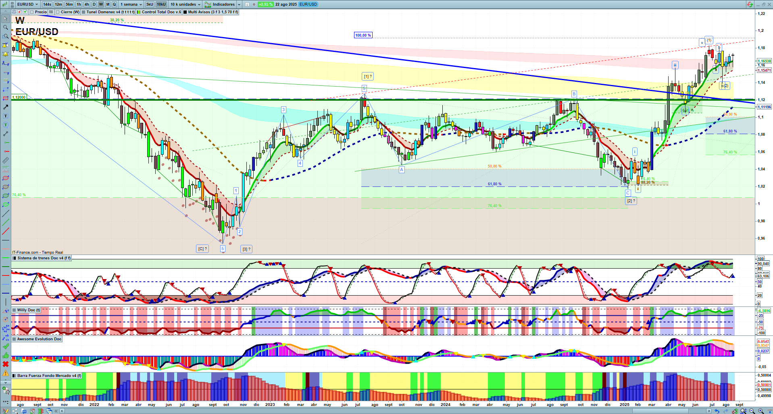Click the 5kU units button
773x414 pixels.
pyautogui.click(x=150, y=4)
